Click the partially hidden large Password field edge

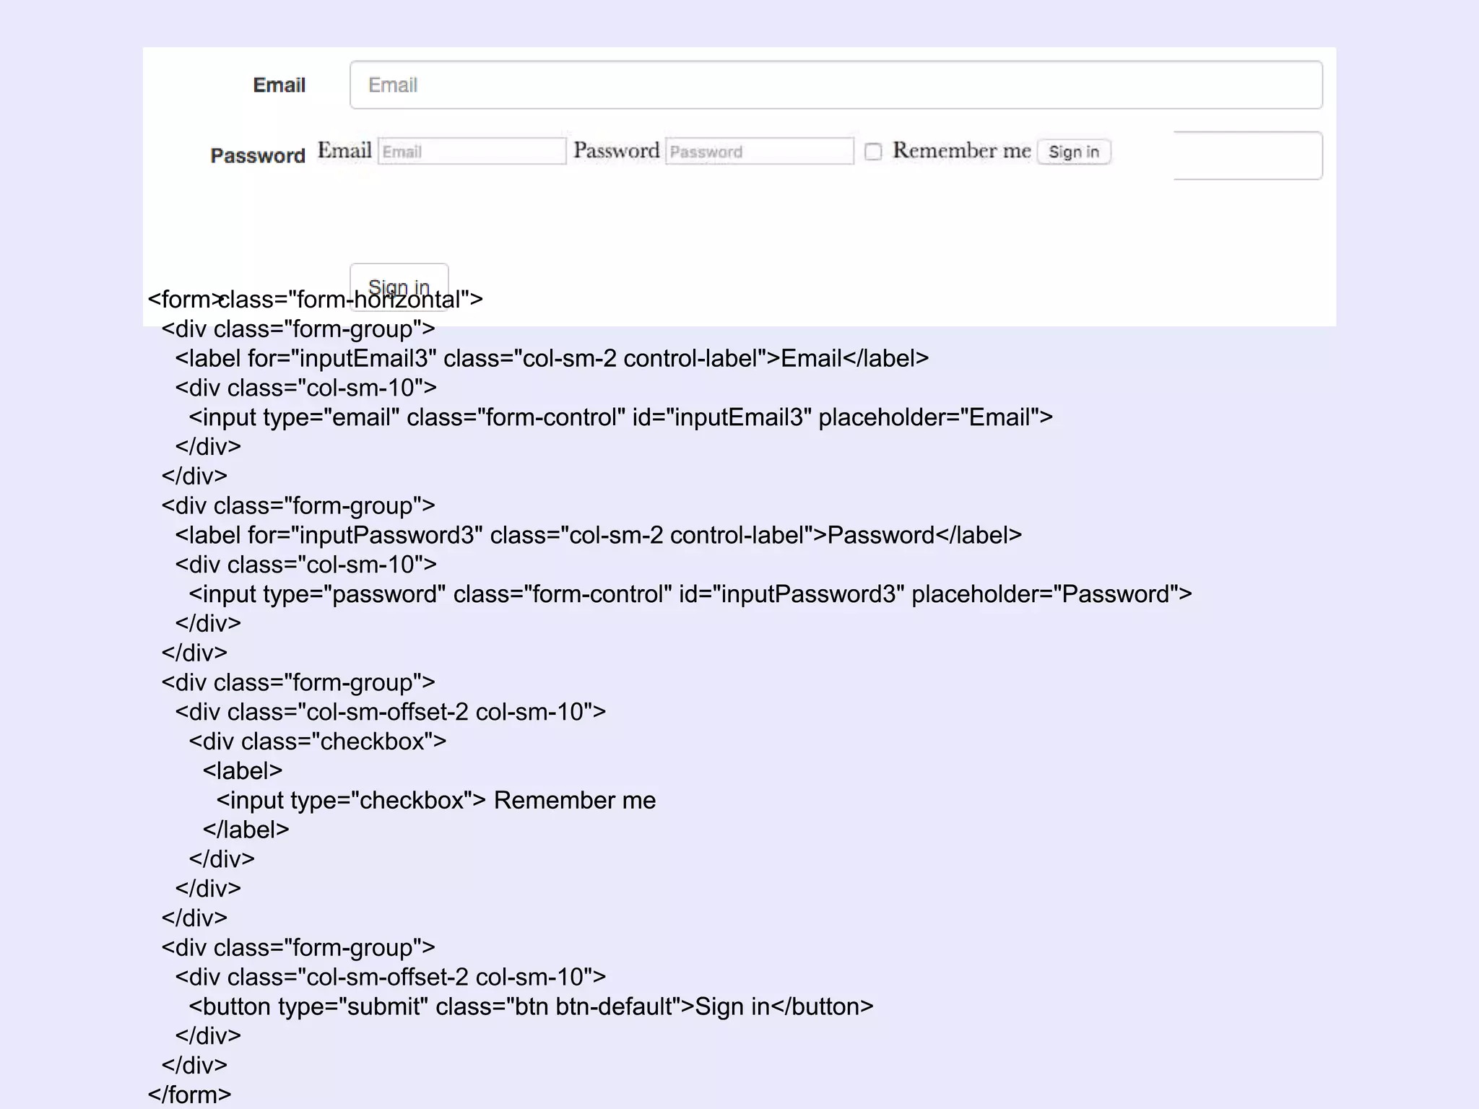(x=1248, y=155)
